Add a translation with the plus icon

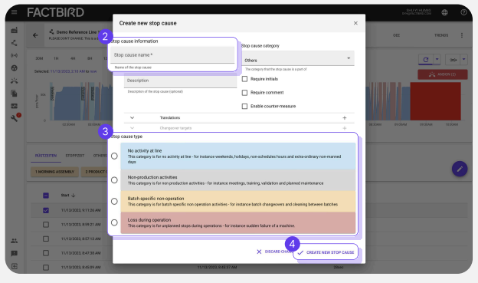coord(345,118)
